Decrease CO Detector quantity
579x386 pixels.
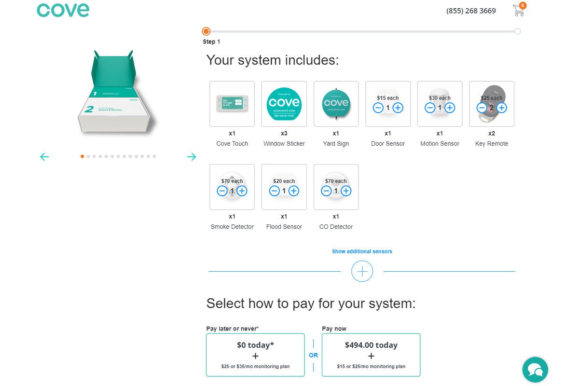pos(326,191)
